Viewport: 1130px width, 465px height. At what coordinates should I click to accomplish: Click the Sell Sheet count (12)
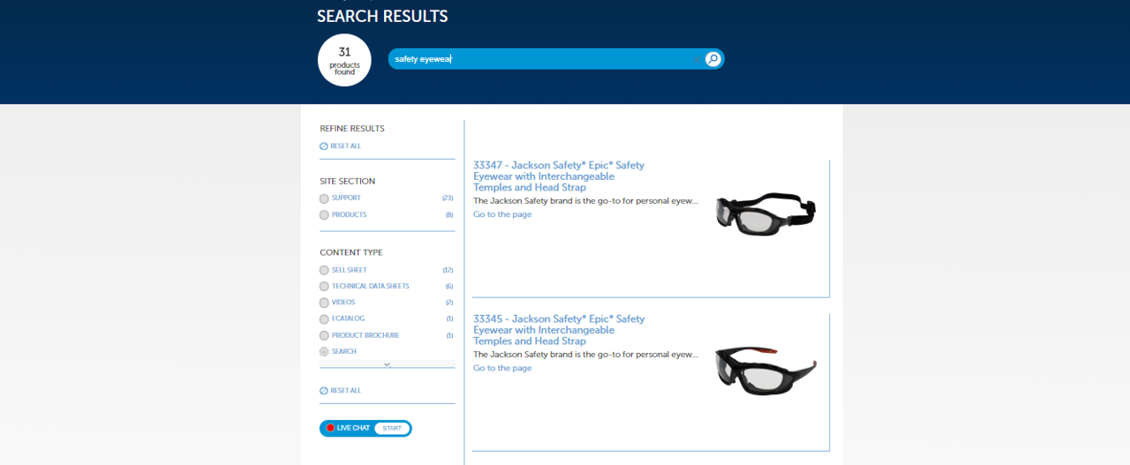448,271
